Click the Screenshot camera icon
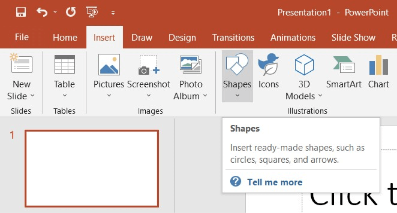This screenshot has width=397, height=213. tap(148, 65)
